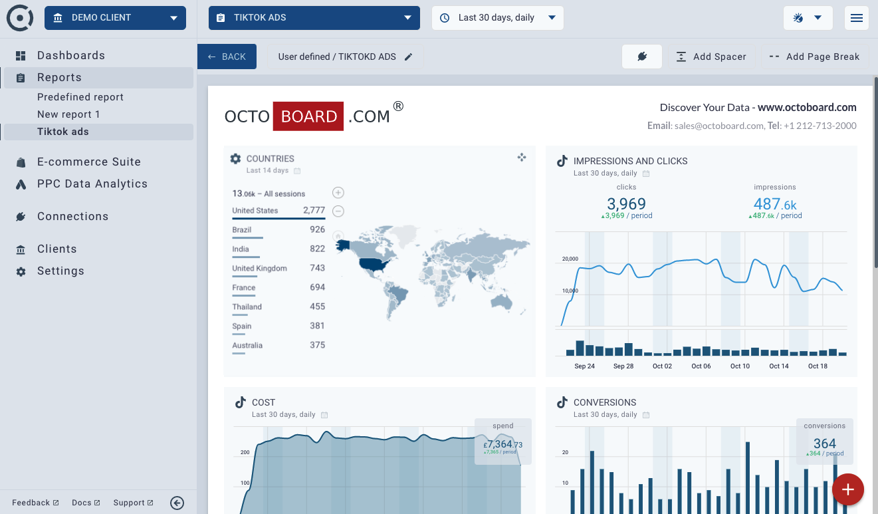Click the Clients bank icon

coord(21,249)
